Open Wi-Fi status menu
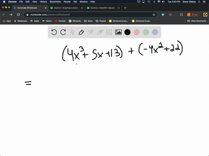 pyautogui.click(x=159, y=2)
